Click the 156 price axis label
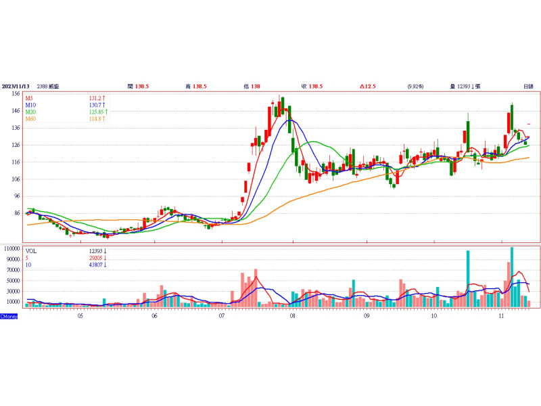This screenshot has width=541, height=406. tap(14, 94)
